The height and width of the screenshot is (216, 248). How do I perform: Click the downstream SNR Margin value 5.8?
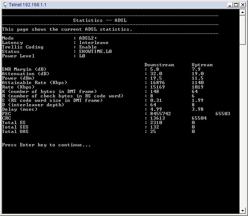(x=155, y=69)
